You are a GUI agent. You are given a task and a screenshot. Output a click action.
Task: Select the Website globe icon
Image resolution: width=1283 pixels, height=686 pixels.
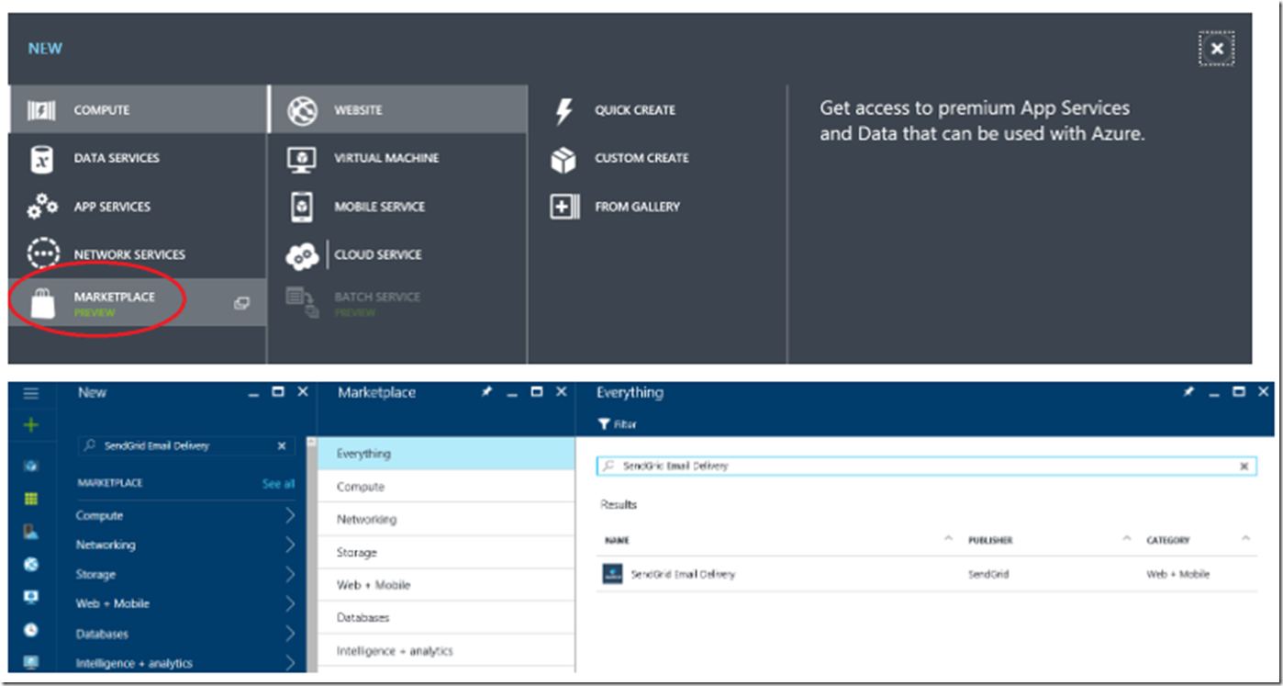(x=302, y=110)
